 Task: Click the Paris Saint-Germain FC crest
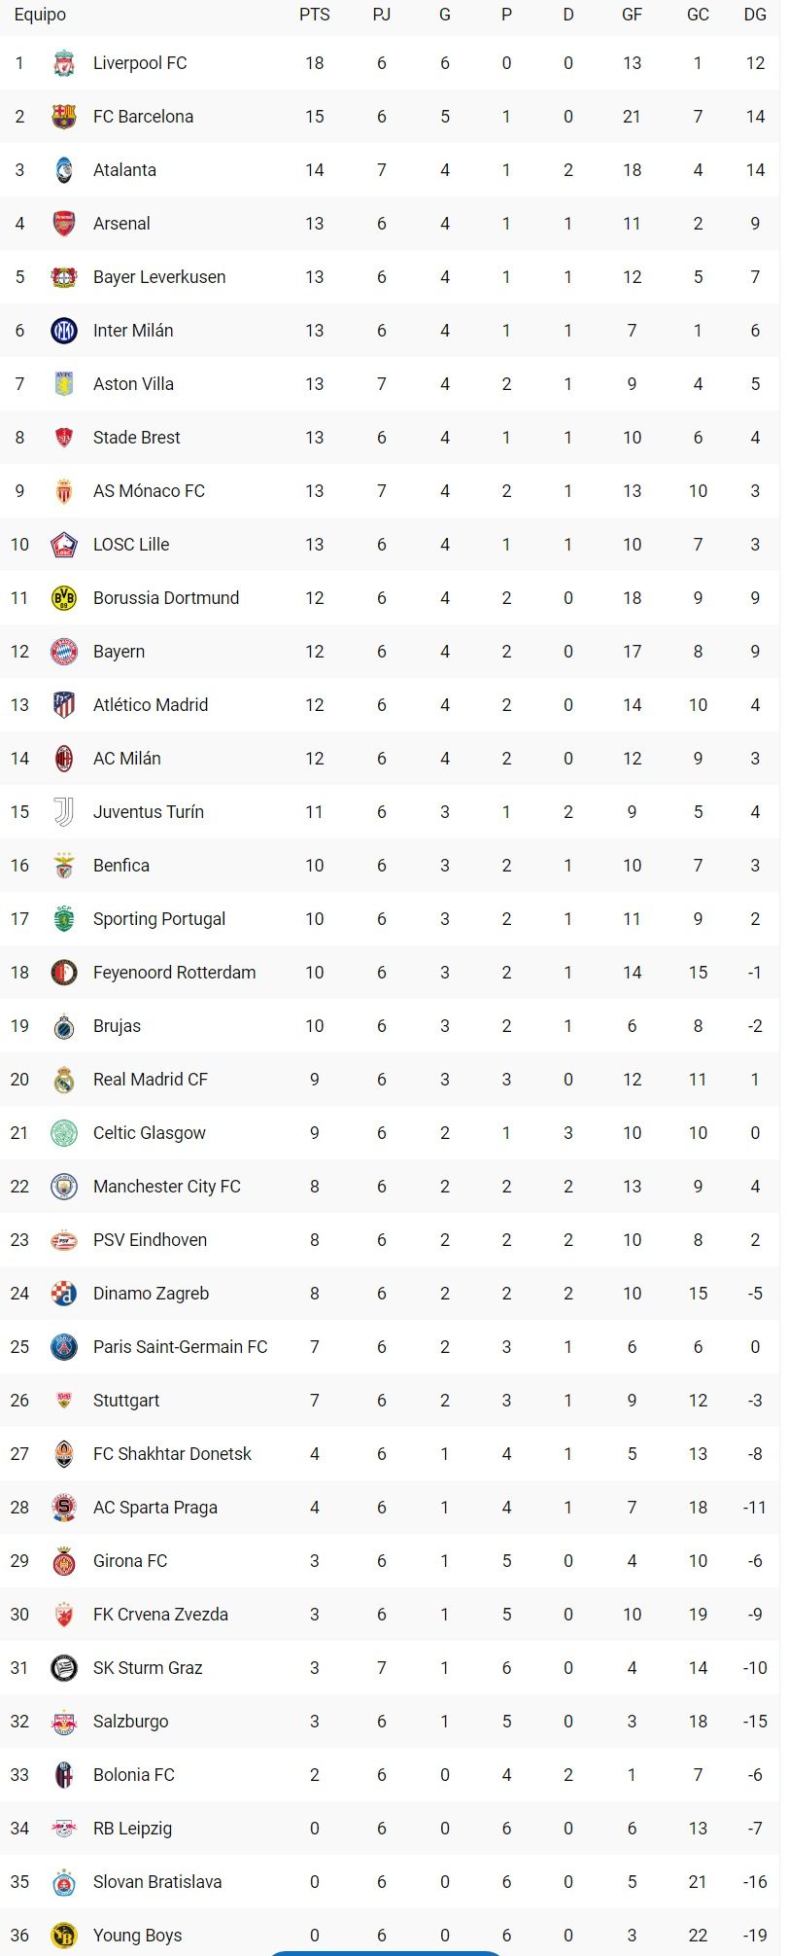(x=64, y=1347)
